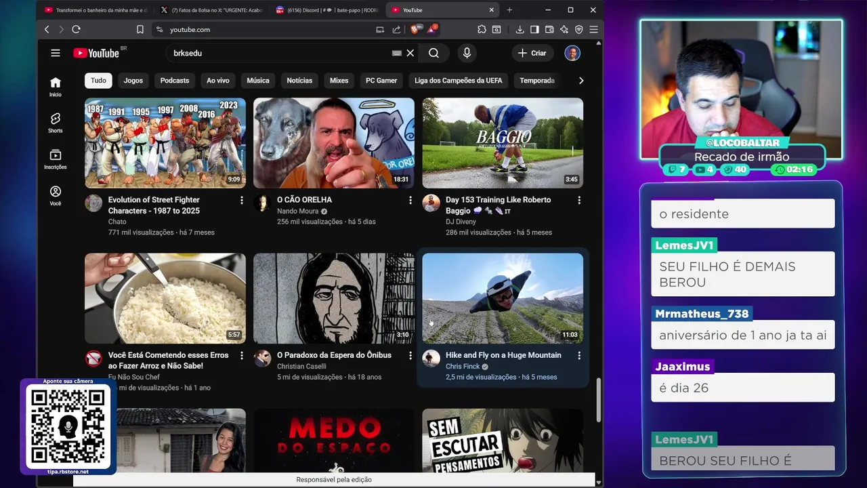Reload the current page
This screenshot has height=488, width=867.
point(76,30)
